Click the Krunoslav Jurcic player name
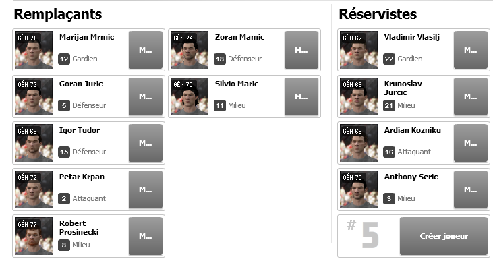This screenshot has height=263, width=493. point(403,88)
